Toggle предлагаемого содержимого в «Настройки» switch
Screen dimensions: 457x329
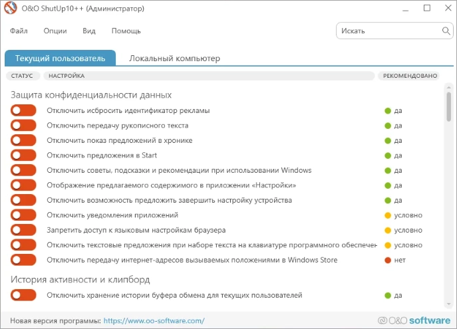23,185
